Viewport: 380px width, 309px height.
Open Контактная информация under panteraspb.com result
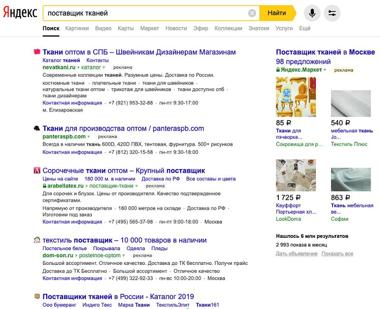click(72, 152)
